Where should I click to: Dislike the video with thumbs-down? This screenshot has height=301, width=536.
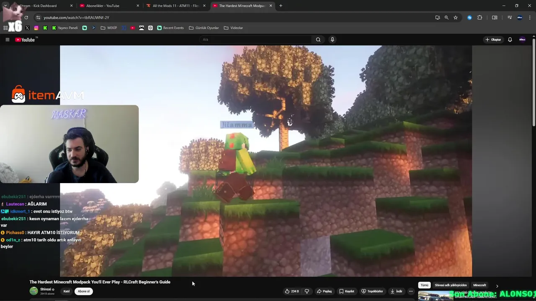click(x=307, y=291)
